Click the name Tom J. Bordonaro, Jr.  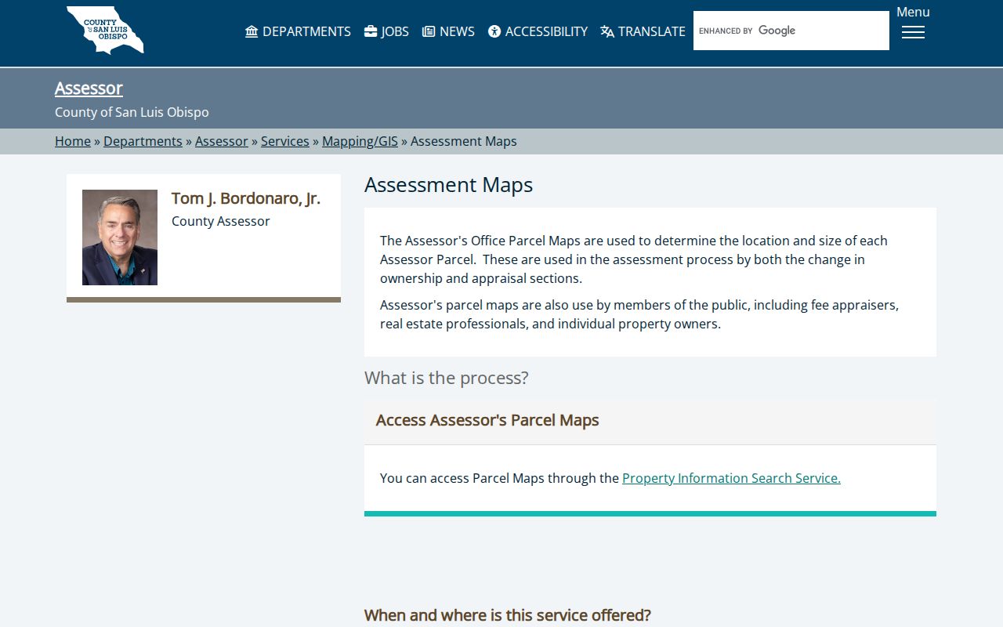click(x=246, y=198)
